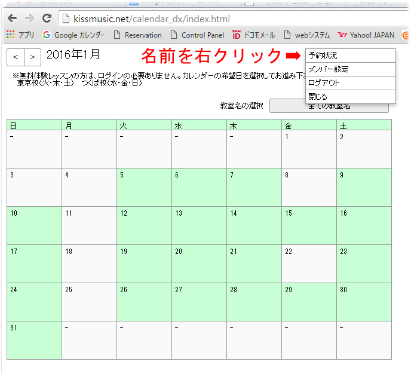Select January 24 in the calendar

(34, 302)
